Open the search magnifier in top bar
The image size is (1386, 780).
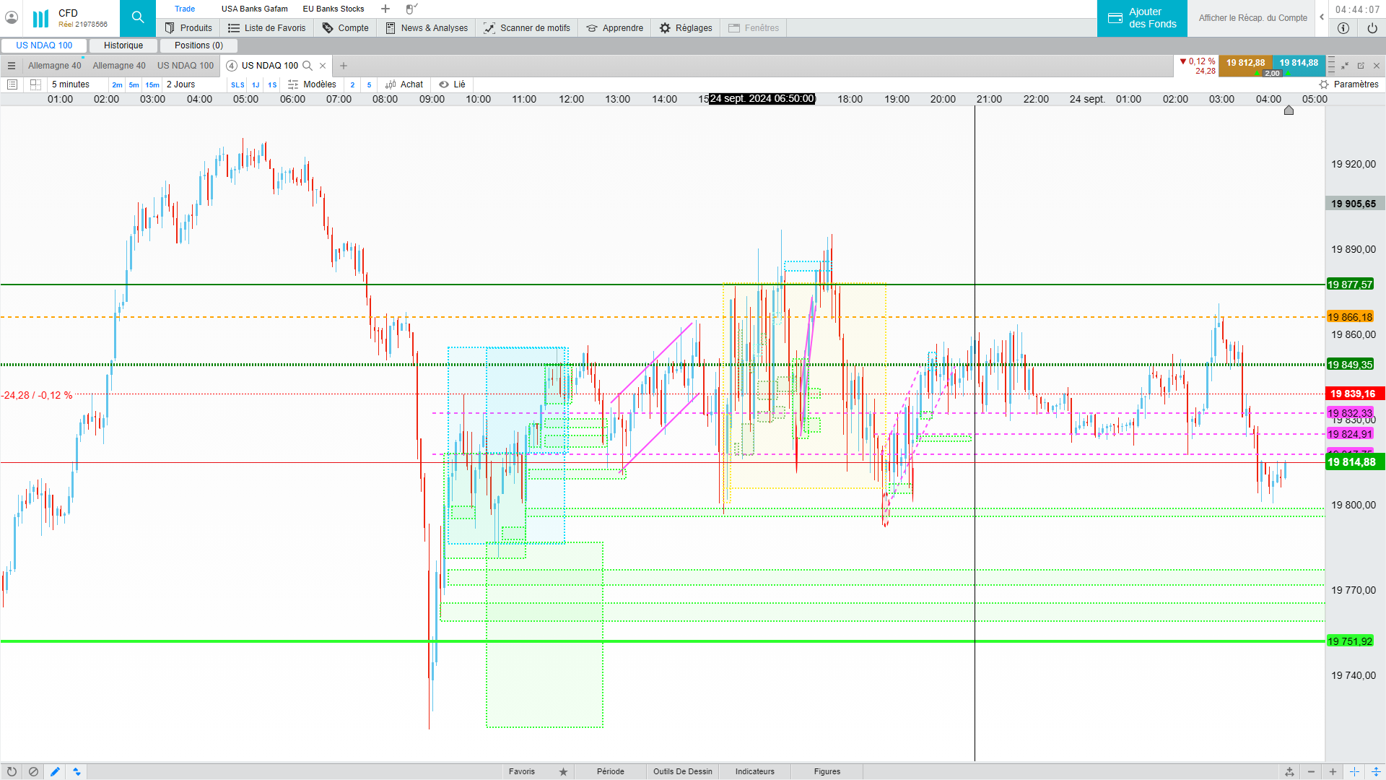point(137,18)
